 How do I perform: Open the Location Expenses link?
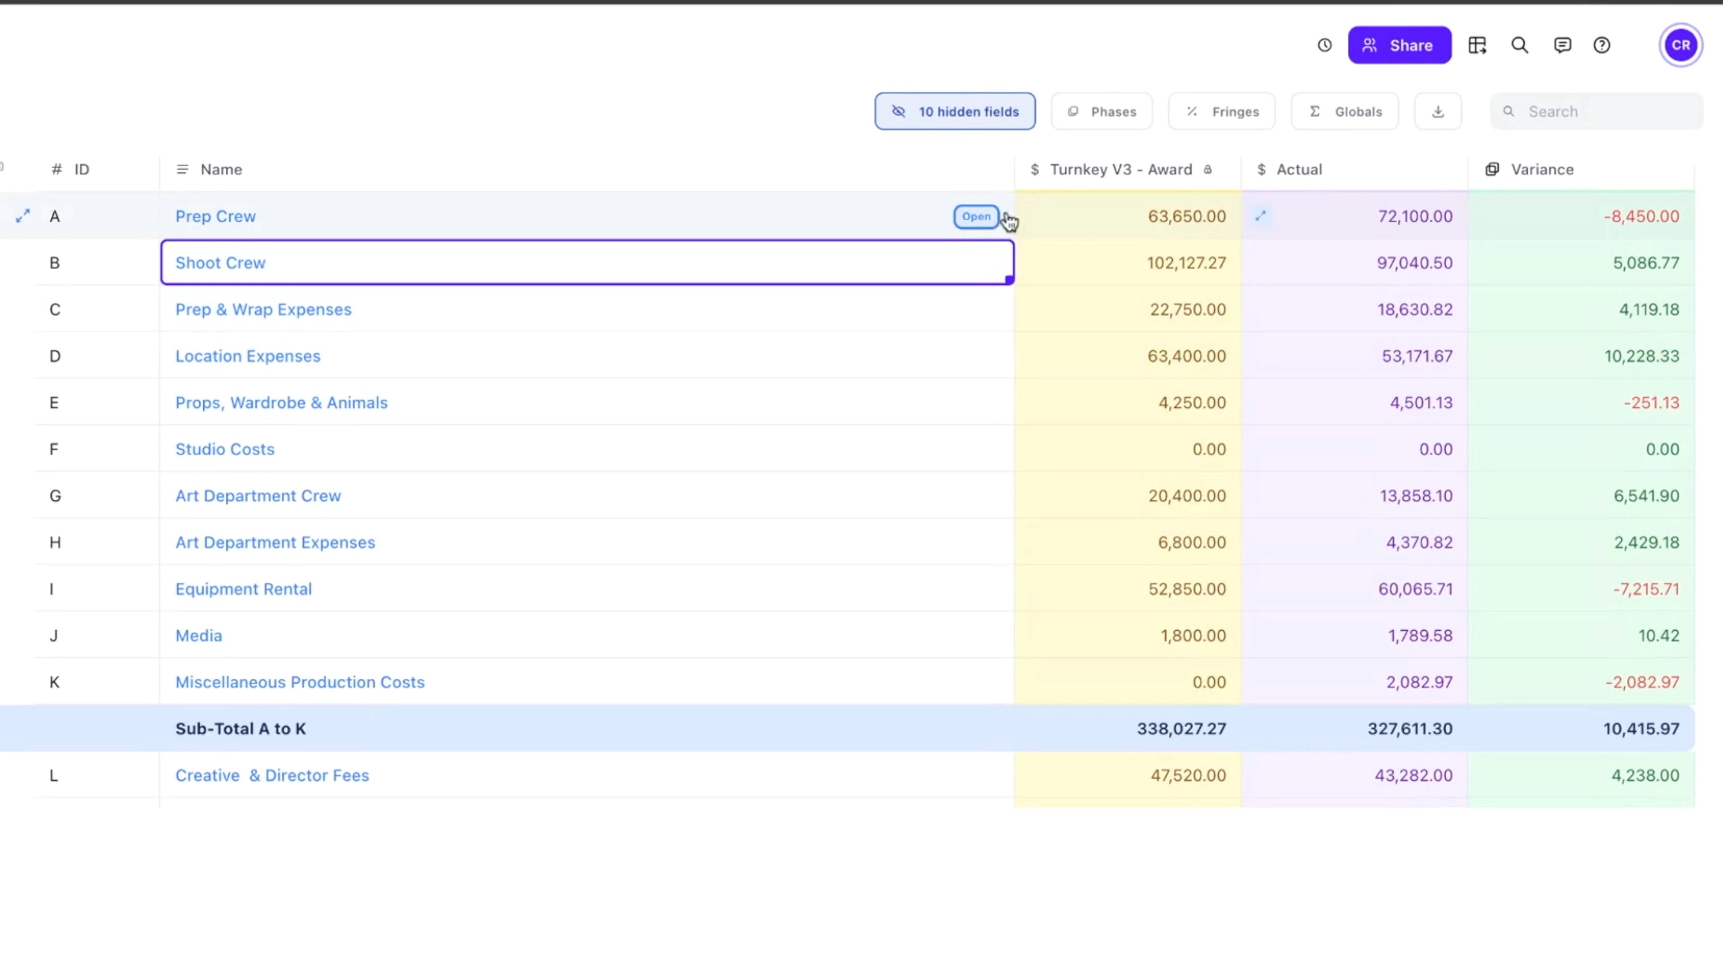click(x=248, y=357)
